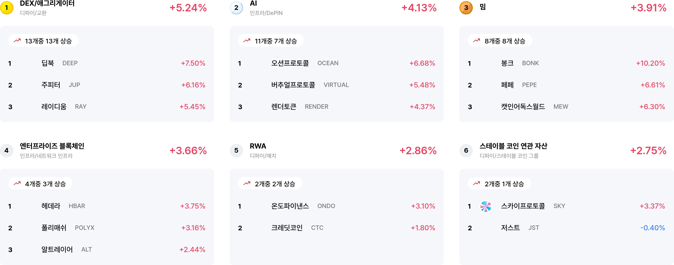Click the rising trend icon in DEX card

17,40
